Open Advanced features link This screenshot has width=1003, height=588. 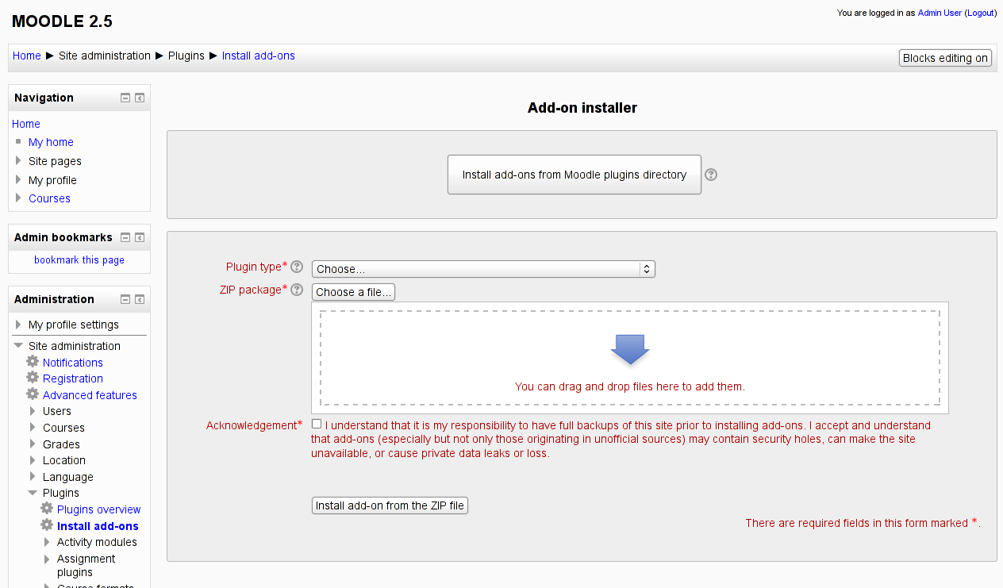(x=90, y=395)
